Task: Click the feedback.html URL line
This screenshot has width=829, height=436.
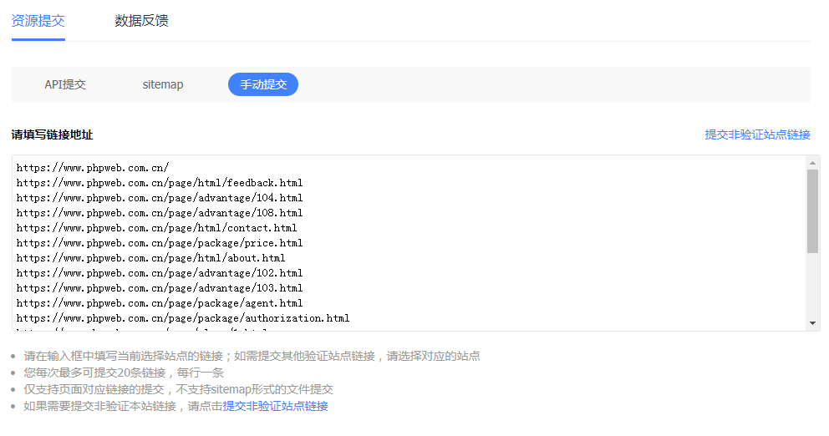Action: click(159, 183)
